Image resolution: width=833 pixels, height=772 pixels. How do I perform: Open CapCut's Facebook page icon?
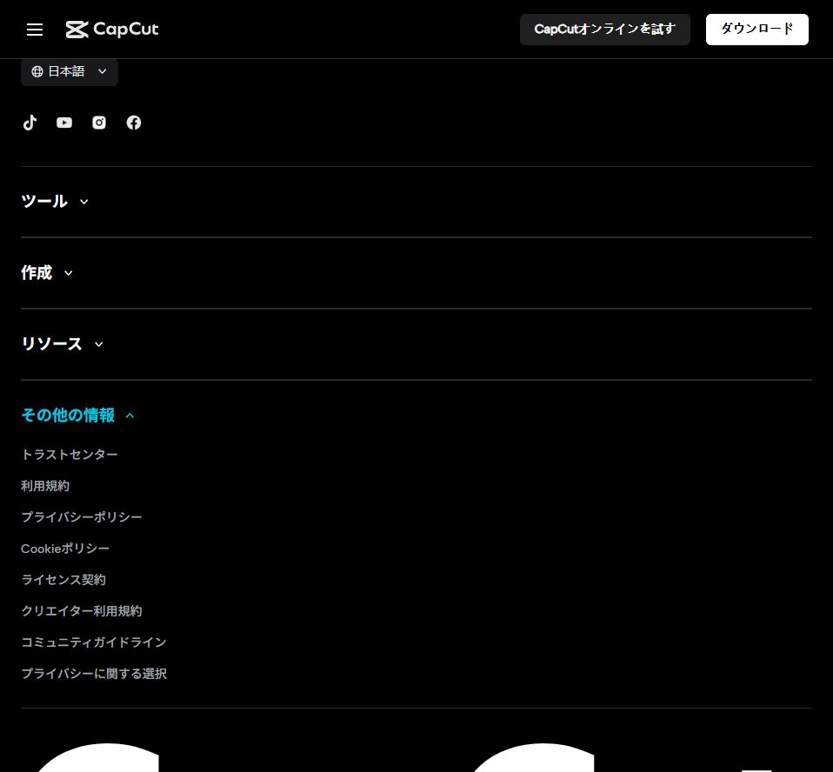tap(133, 123)
